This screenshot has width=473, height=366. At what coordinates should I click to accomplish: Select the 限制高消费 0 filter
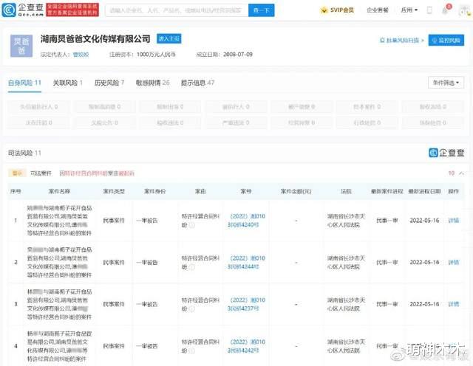(x=104, y=107)
